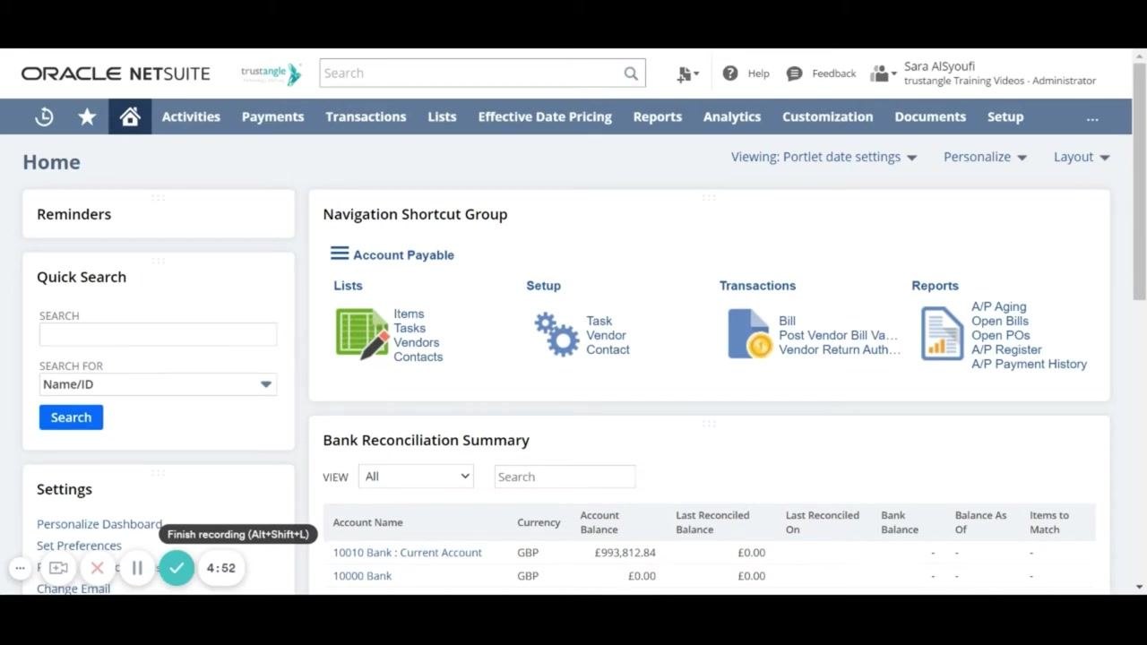Pause the recording
The width and height of the screenshot is (1147, 645).
click(x=137, y=568)
